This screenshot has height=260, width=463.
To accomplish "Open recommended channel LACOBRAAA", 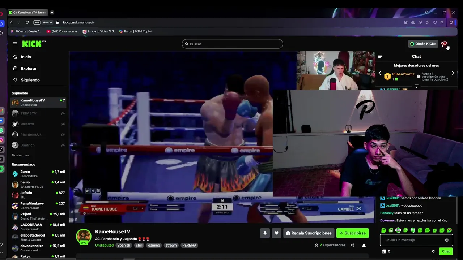I will (x=38, y=226).
